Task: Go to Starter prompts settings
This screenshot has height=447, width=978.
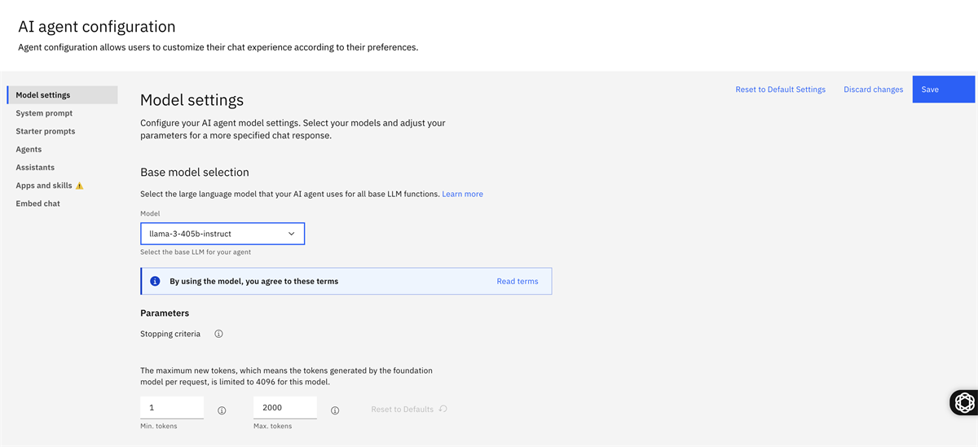Action: [46, 131]
